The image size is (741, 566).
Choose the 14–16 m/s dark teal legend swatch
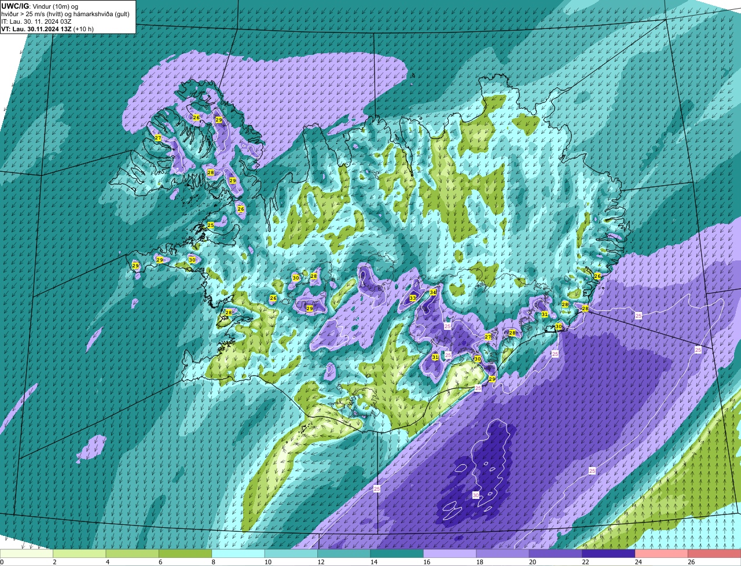point(397,553)
